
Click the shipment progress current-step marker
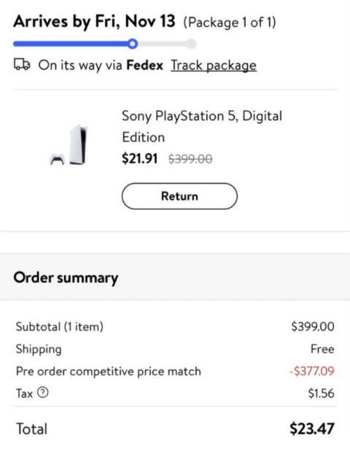[x=132, y=44]
